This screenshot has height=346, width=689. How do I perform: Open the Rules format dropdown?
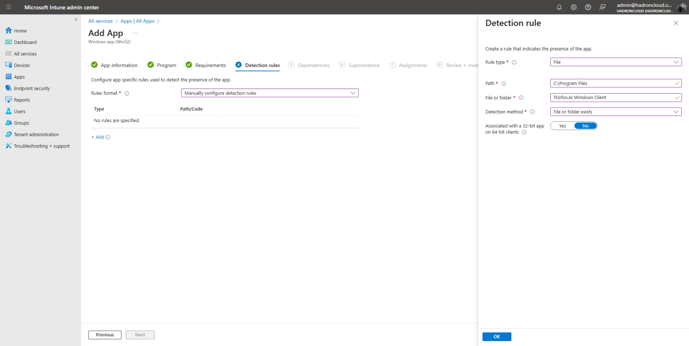pos(270,93)
